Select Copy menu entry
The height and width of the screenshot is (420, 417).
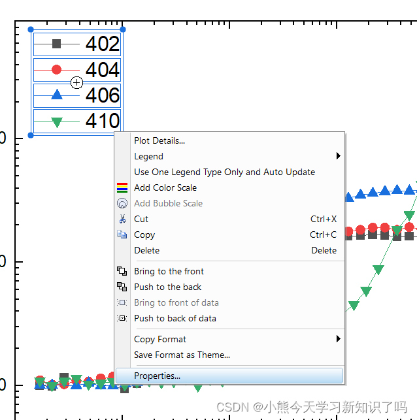click(229, 234)
